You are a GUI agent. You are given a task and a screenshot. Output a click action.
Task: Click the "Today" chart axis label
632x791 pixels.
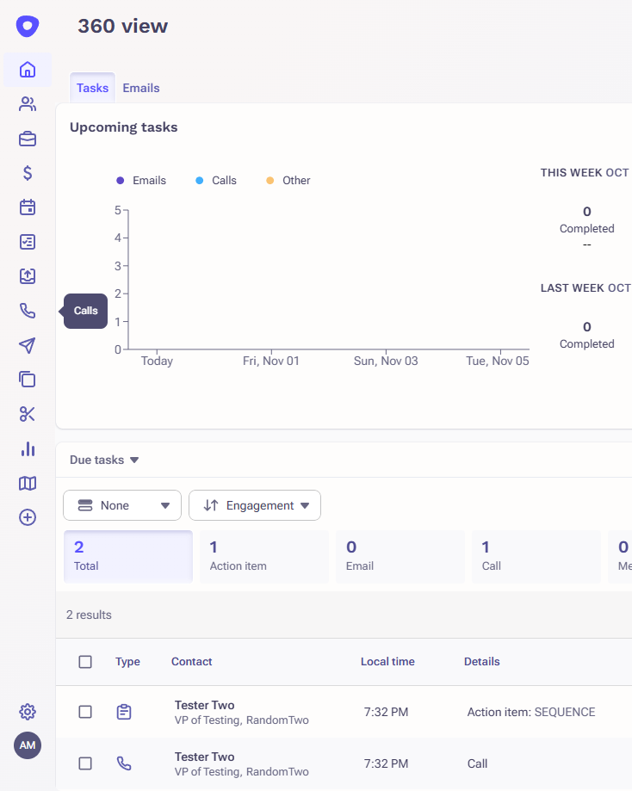(x=157, y=361)
